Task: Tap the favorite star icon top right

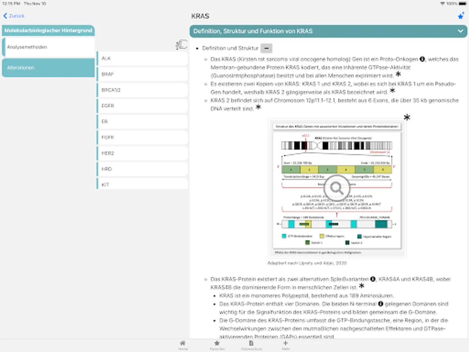Action: (461, 16)
